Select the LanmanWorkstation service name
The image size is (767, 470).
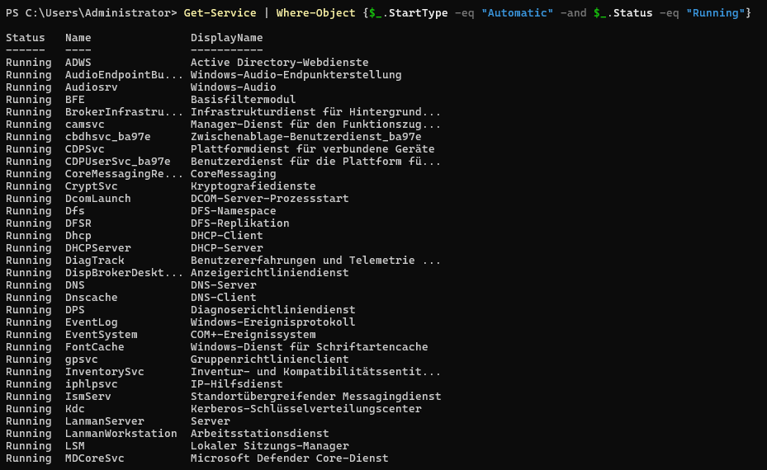coord(121,434)
